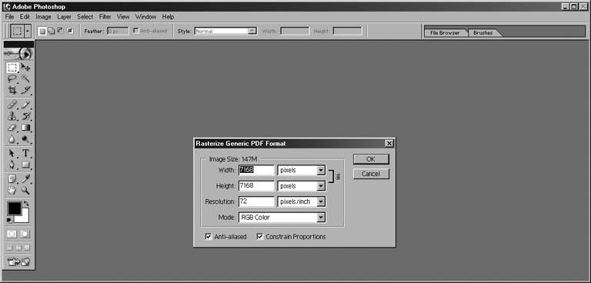Screen dimensions: 591x283
Task: Close the Rasterize Generic PDF Format dialog
Action: pyautogui.click(x=389, y=144)
